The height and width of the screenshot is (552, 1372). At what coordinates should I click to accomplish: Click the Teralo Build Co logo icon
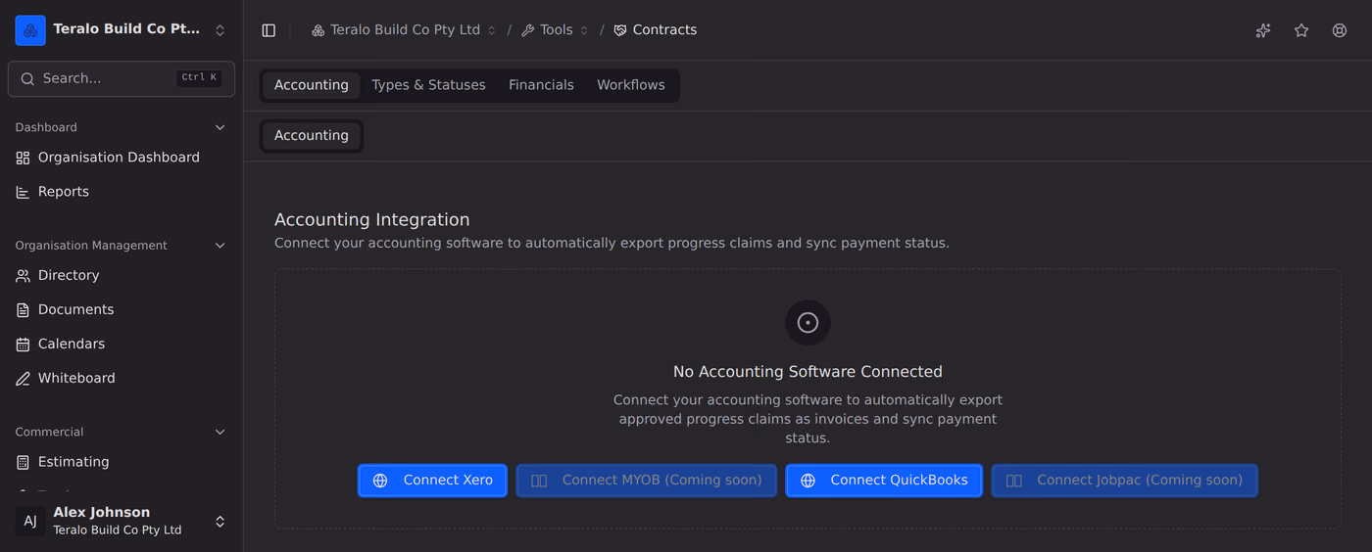click(30, 30)
